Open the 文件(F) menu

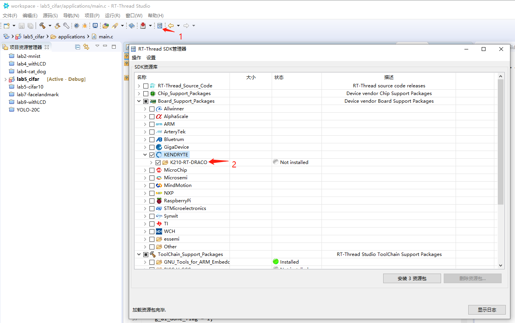[10, 16]
